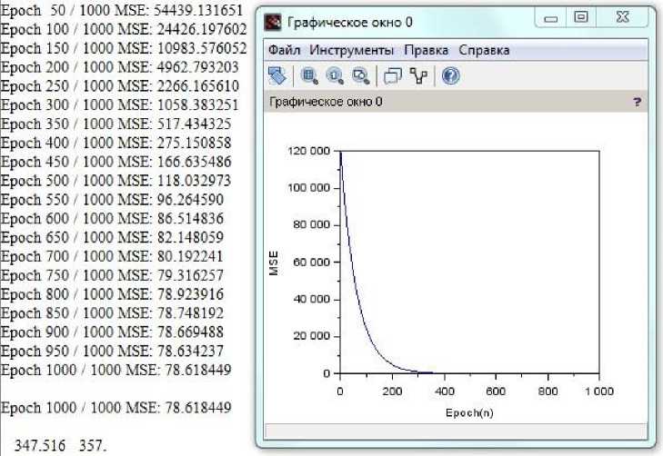Click the Epoch 50 output line
The image size is (663, 456).
tap(122, 11)
